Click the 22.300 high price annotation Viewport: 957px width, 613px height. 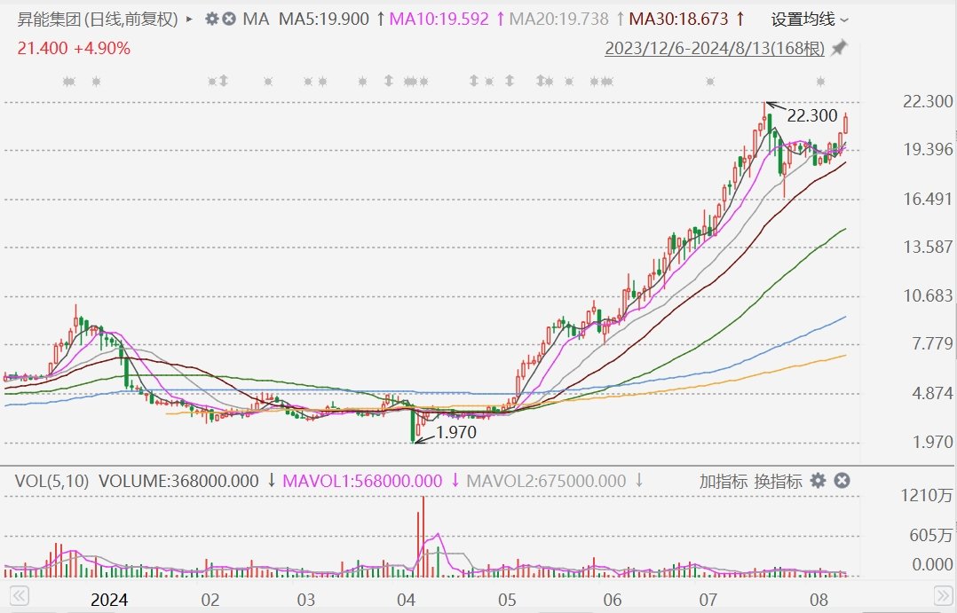(x=812, y=115)
